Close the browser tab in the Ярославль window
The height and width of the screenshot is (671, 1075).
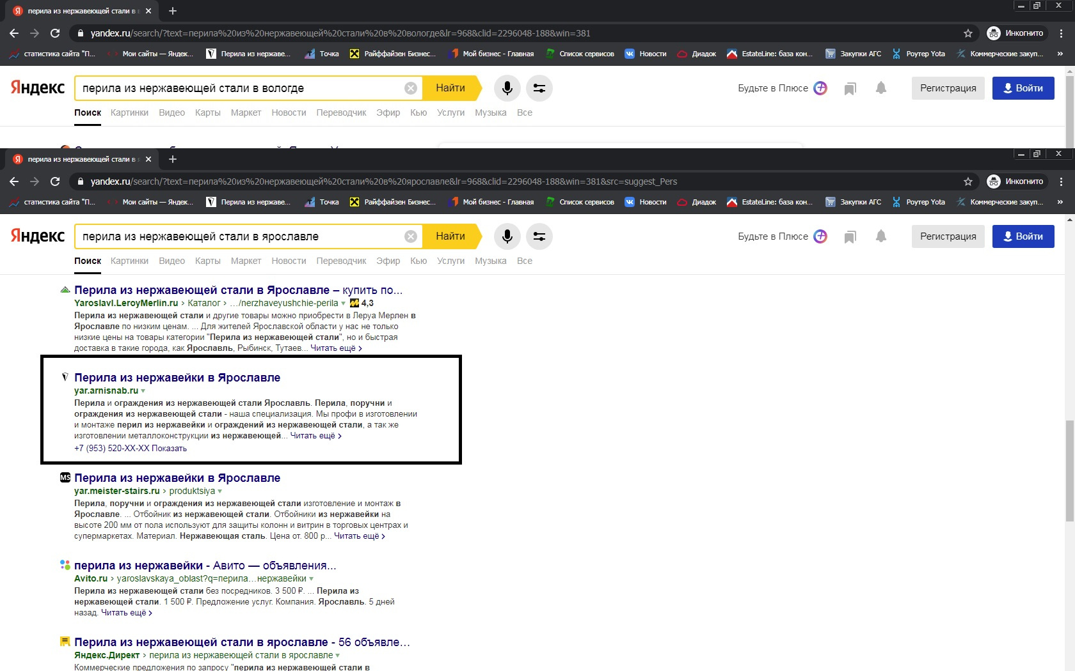tap(148, 159)
